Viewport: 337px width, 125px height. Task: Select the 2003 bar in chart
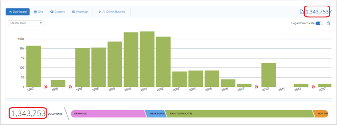click(x=179, y=79)
